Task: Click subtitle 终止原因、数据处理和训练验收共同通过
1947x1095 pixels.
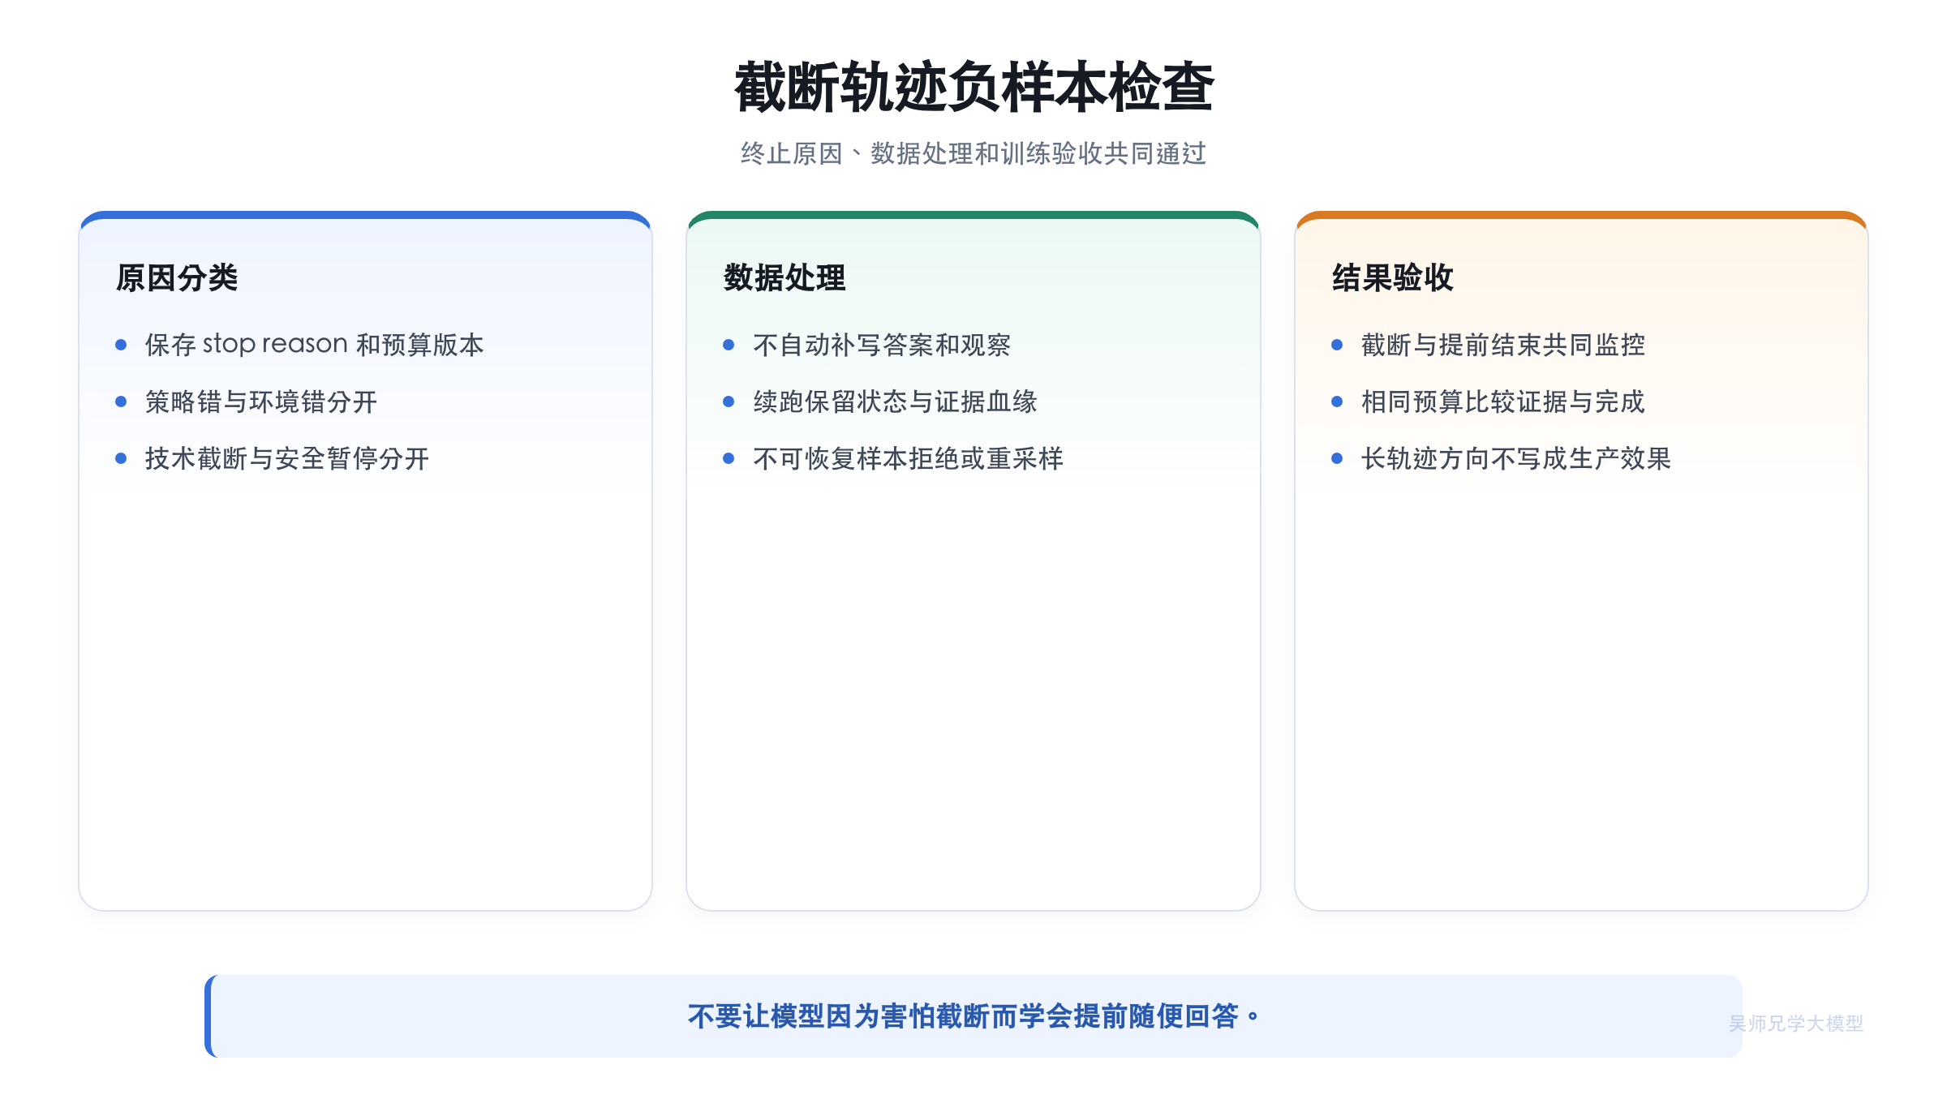Action: coord(973,153)
